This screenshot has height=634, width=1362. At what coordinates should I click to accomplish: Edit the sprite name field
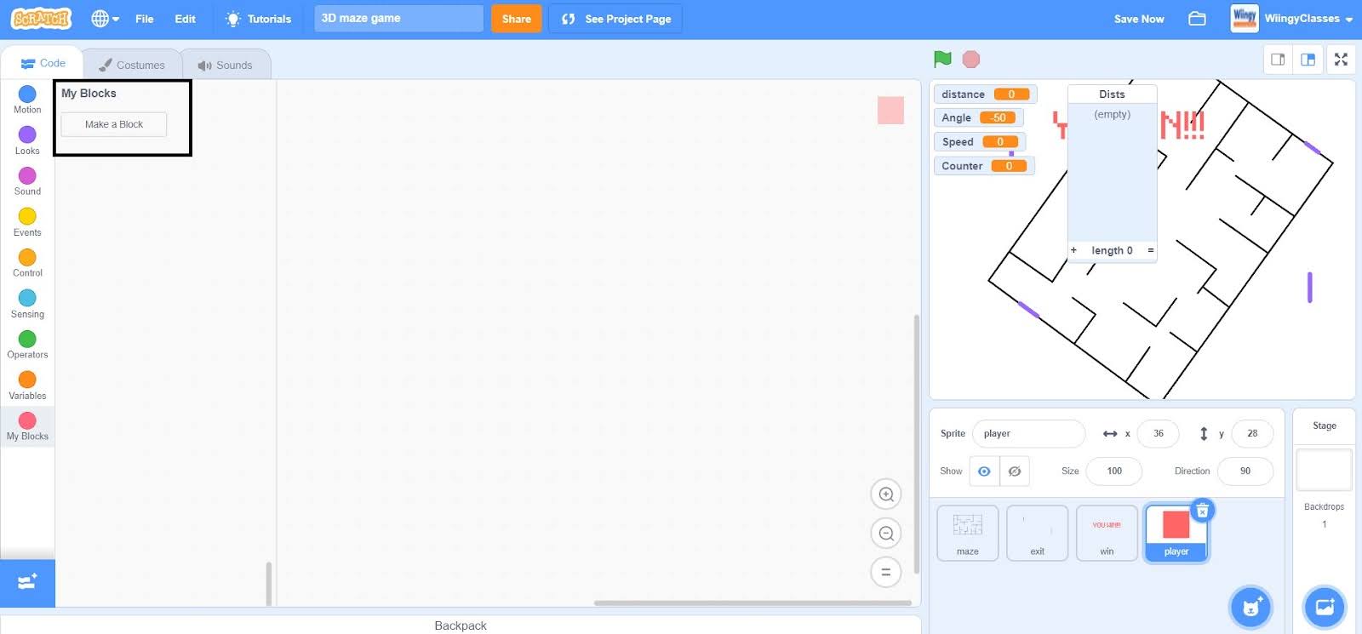click(x=1029, y=433)
